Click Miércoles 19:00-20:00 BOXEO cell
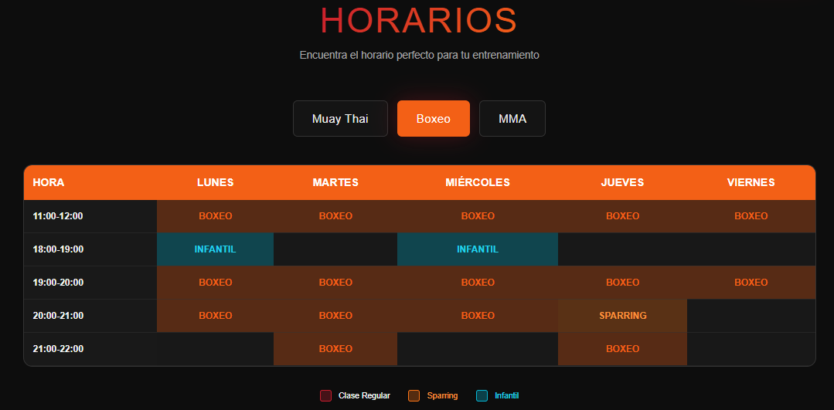Viewport: 834px width, 410px height. click(478, 283)
